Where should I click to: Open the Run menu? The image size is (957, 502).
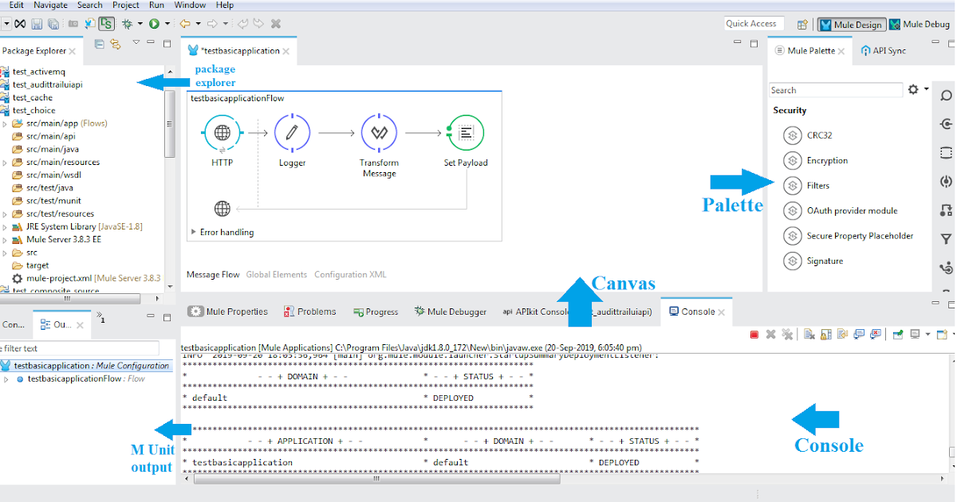click(x=156, y=5)
